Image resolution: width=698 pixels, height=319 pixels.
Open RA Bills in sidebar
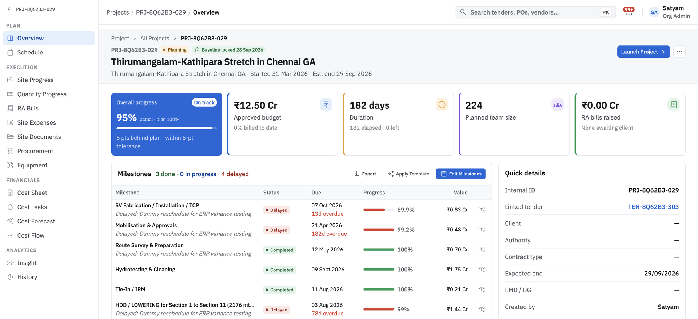click(x=49, y=108)
